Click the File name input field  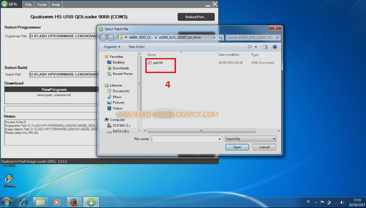[184, 139]
